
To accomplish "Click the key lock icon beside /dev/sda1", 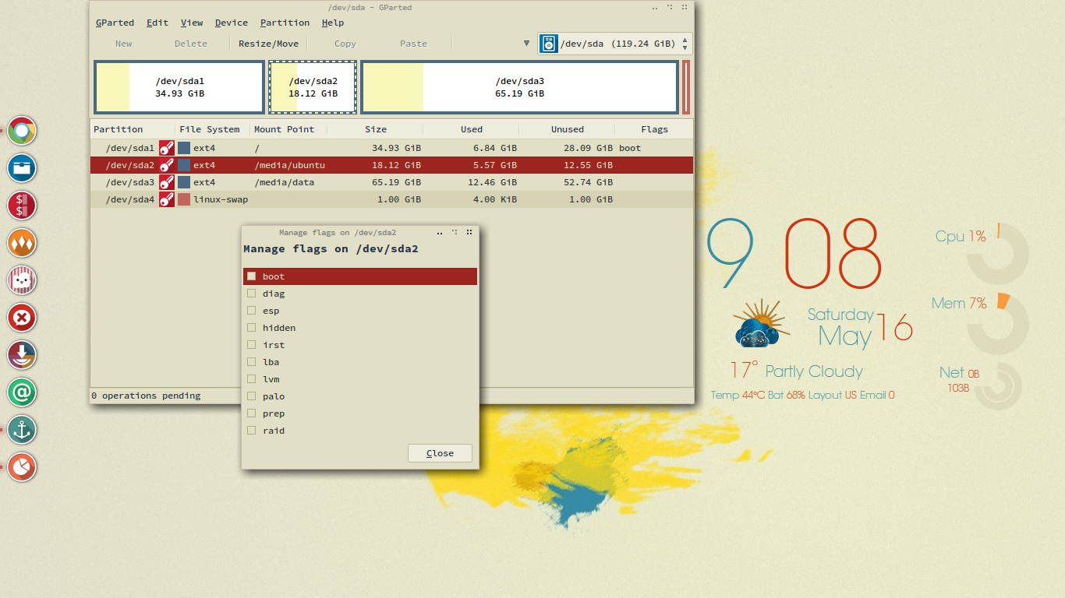I will (166, 148).
